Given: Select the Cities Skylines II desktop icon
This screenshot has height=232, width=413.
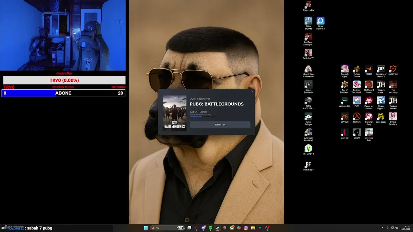Looking at the screenshot, I should point(320,23).
